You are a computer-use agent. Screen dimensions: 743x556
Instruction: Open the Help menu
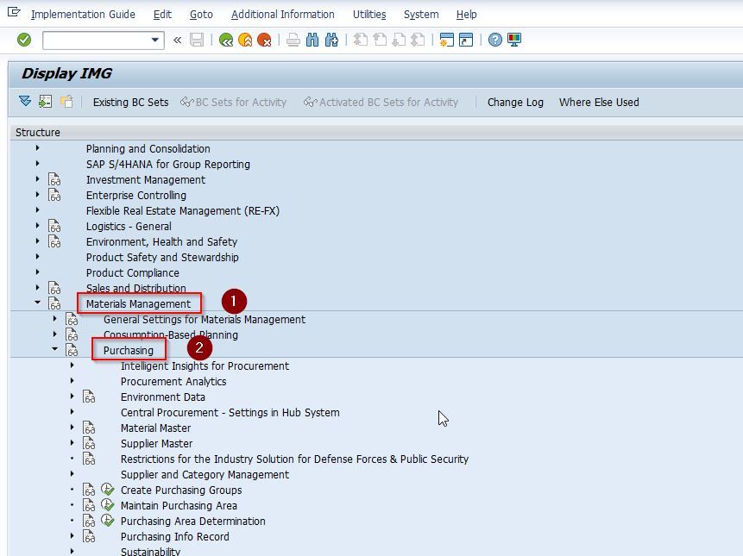point(467,15)
